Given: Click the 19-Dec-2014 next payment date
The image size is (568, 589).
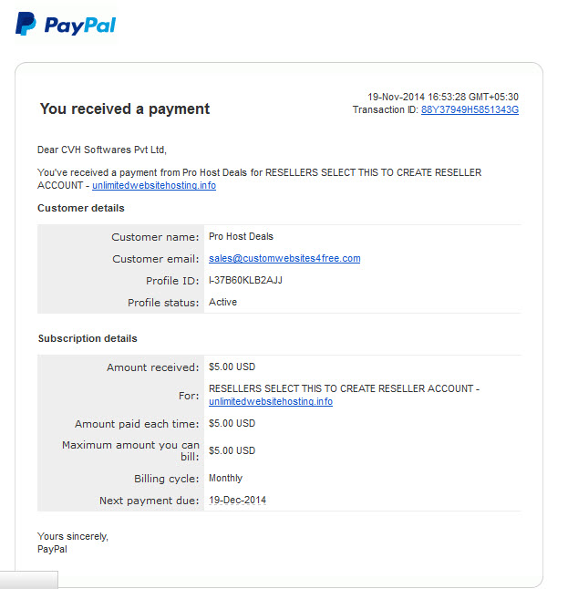Looking at the screenshot, I should 237,500.
